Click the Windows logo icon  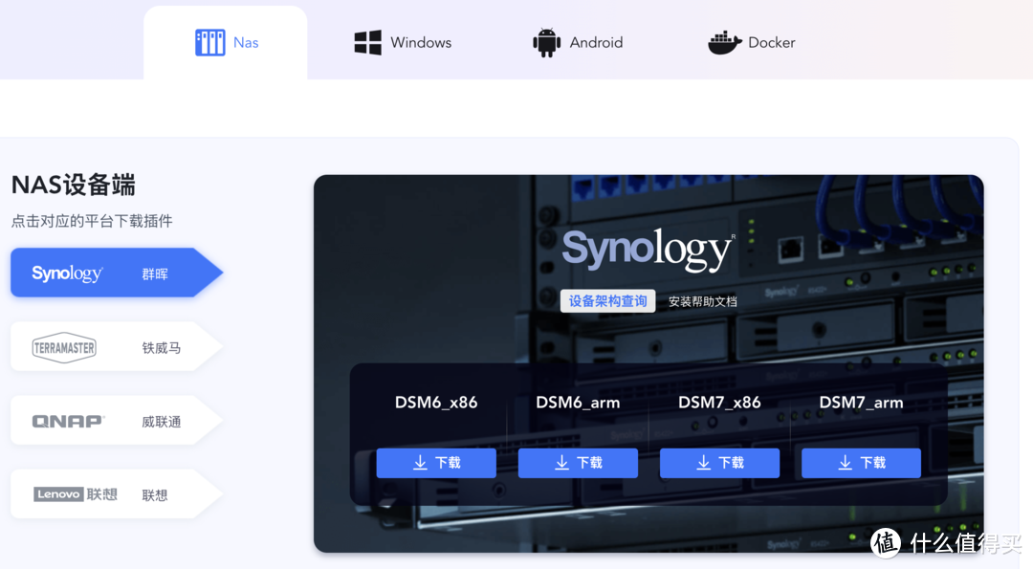coord(367,43)
